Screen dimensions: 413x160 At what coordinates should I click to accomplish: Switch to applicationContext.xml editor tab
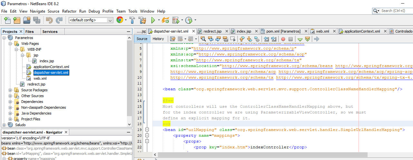point(362,31)
